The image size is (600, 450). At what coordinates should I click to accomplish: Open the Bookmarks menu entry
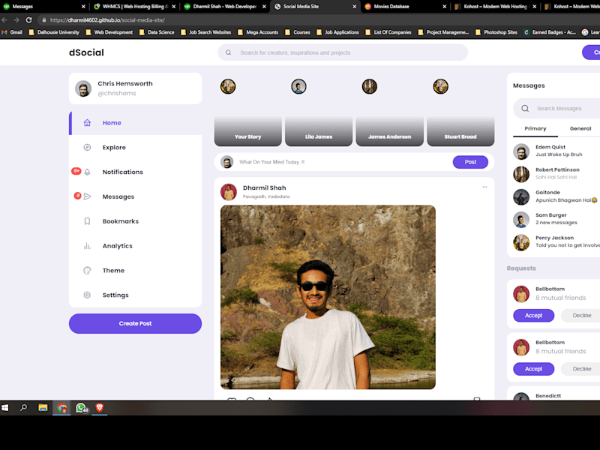coord(136,221)
